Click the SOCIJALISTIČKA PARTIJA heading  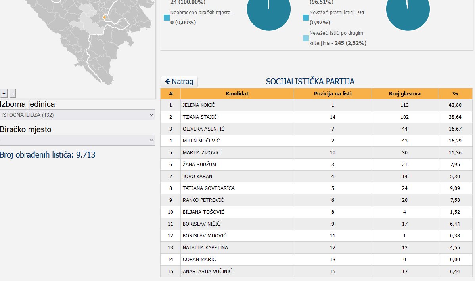tap(310, 82)
